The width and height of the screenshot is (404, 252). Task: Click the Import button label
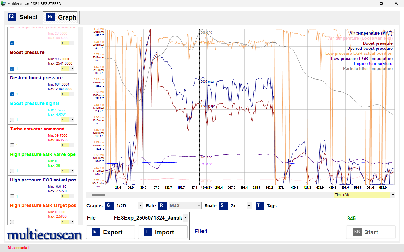(x=164, y=232)
